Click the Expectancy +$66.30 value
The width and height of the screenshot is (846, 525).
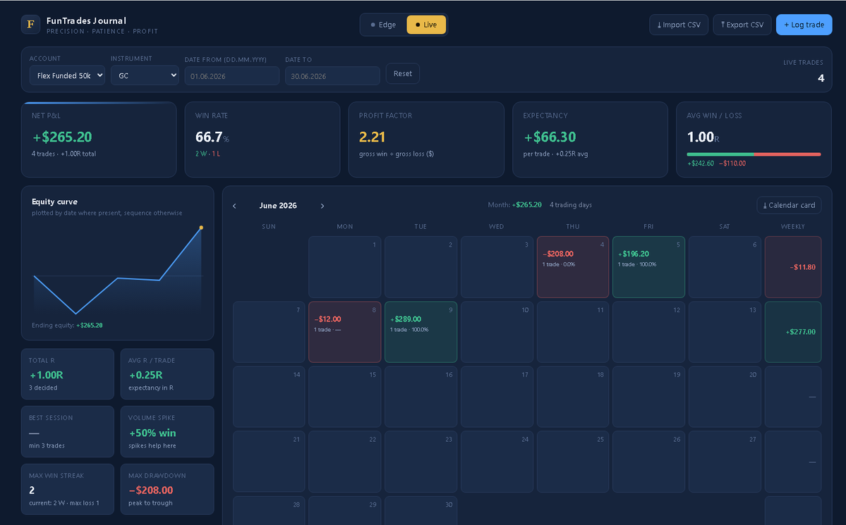click(x=550, y=137)
